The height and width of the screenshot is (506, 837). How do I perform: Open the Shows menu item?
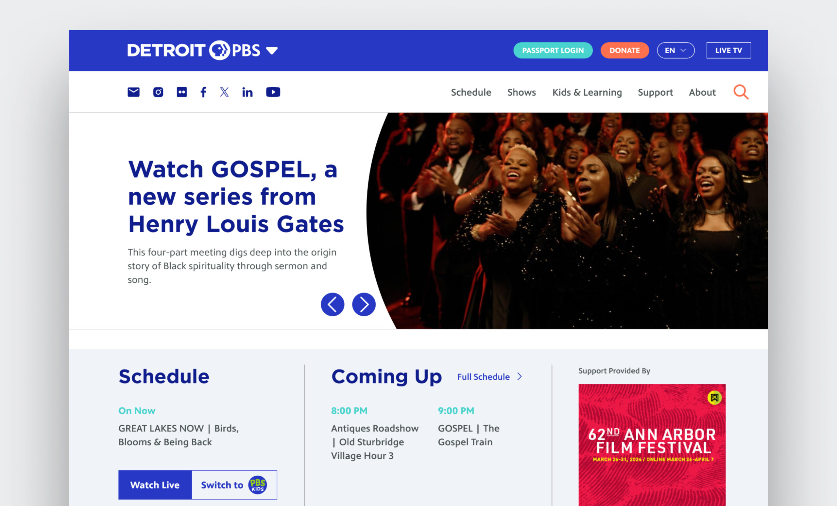[x=521, y=92]
